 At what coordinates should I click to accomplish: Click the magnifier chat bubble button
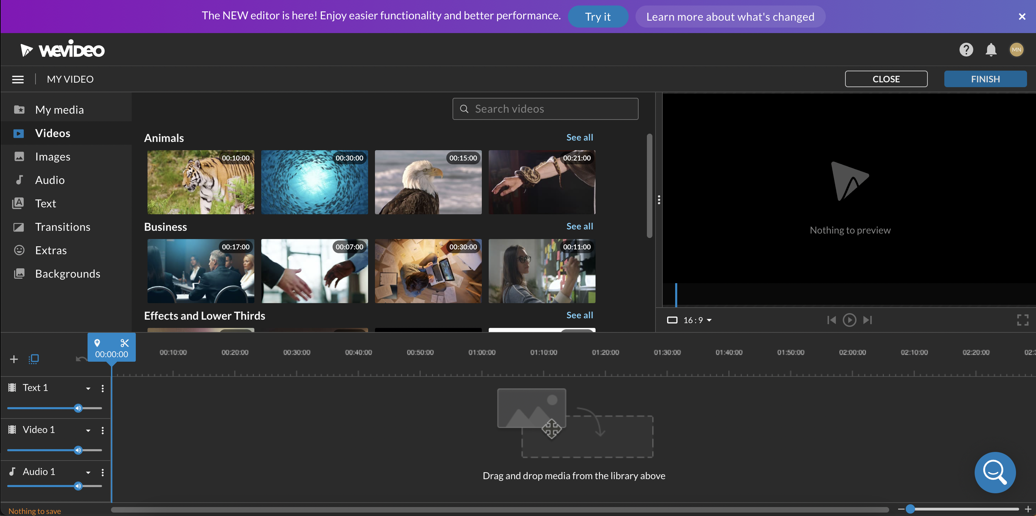(x=995, y=472)
